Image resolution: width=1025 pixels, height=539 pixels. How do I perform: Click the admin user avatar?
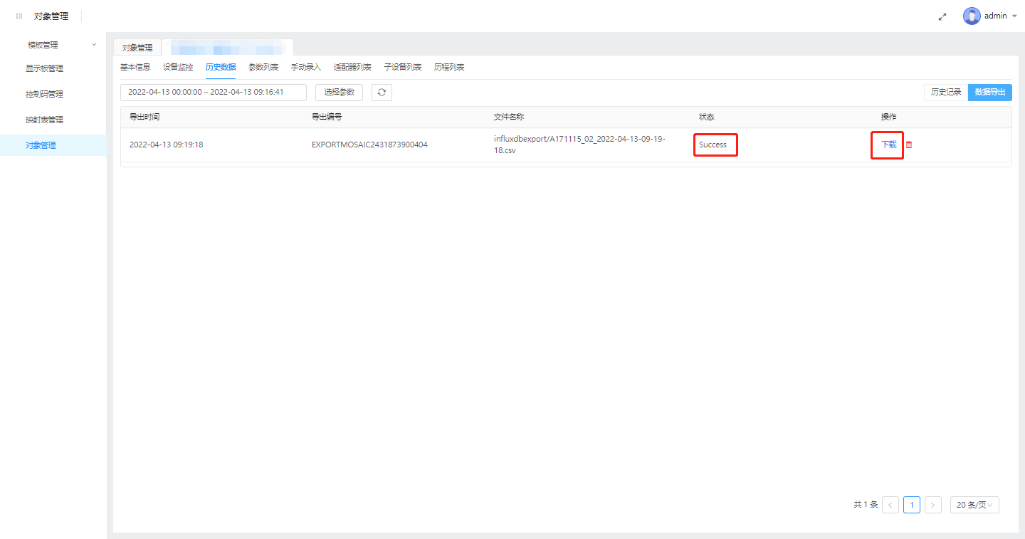coord(972,16)
